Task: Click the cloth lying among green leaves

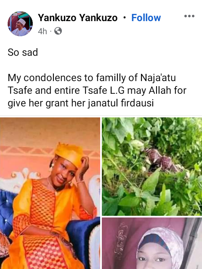Action: click(161, 160)
